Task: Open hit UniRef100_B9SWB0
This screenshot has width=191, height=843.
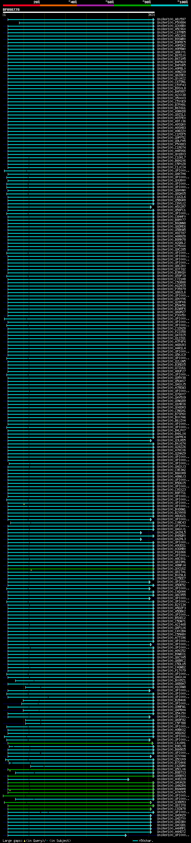Action: 171,39
